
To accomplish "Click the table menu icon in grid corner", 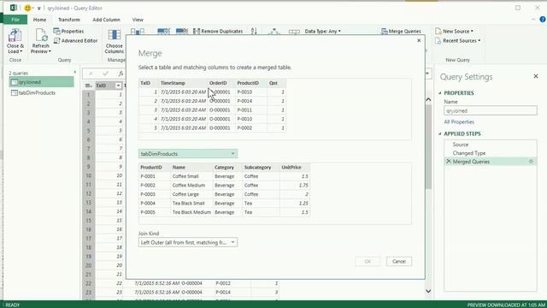I will click(x=89, y=86).
